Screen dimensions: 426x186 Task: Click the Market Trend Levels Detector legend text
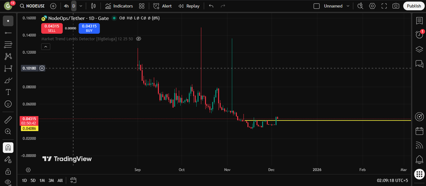(87, 39)
